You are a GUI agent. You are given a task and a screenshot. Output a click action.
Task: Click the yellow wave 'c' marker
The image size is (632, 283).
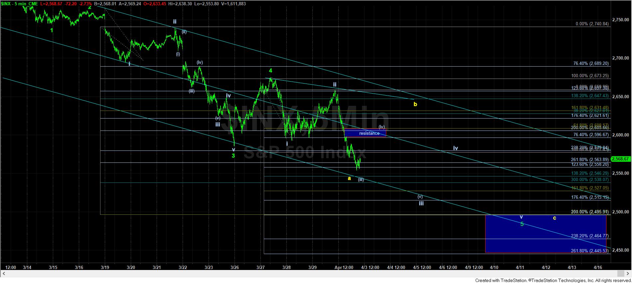click(x=554, y=218)
